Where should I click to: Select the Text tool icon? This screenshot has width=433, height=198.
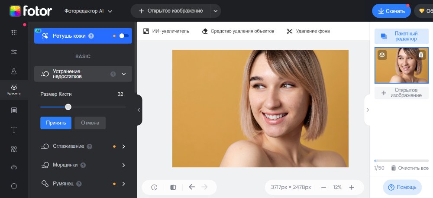(14, 130)
